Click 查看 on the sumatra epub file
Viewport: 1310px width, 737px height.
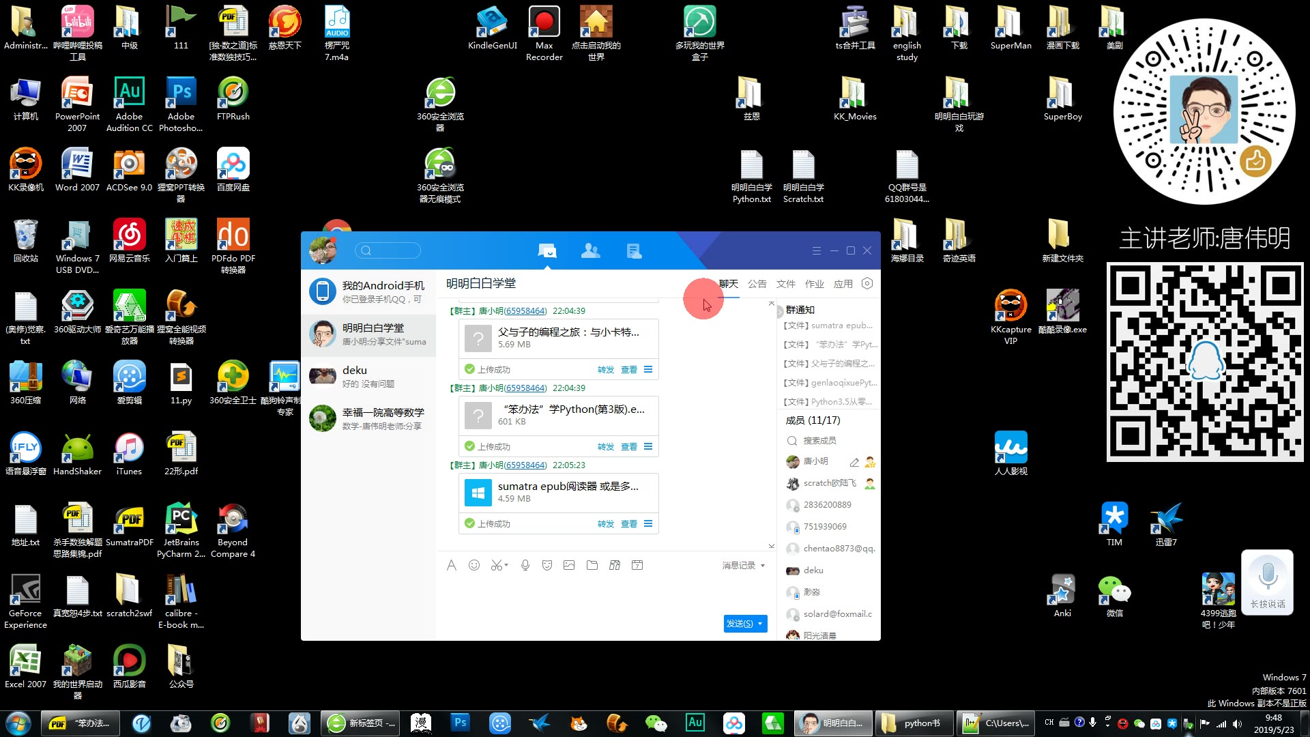[628, 524]
